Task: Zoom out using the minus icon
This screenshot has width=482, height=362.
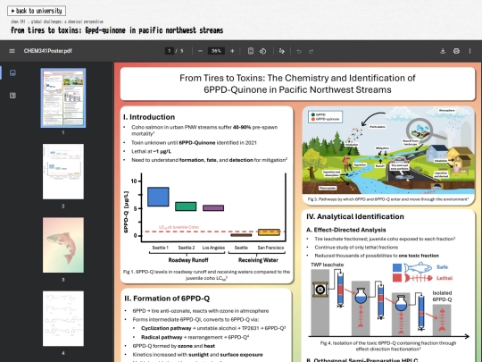Action: pyautogui.click(x=200, y=51)
